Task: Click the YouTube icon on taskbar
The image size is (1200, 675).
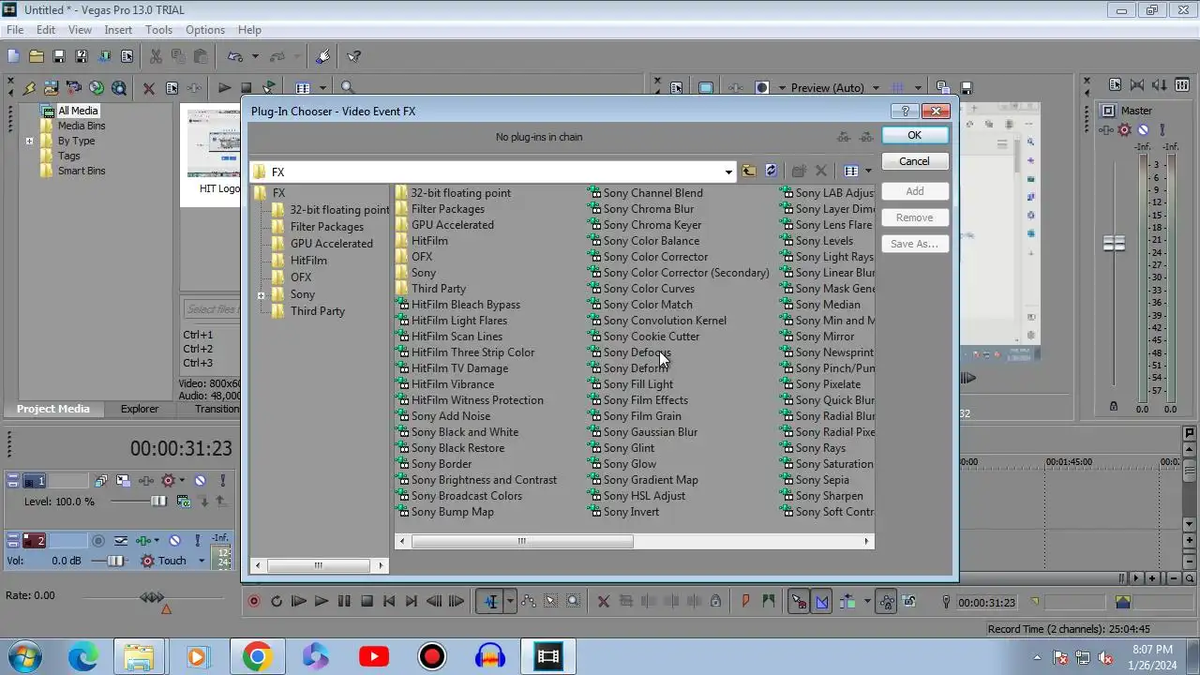Action: point(373,657)
